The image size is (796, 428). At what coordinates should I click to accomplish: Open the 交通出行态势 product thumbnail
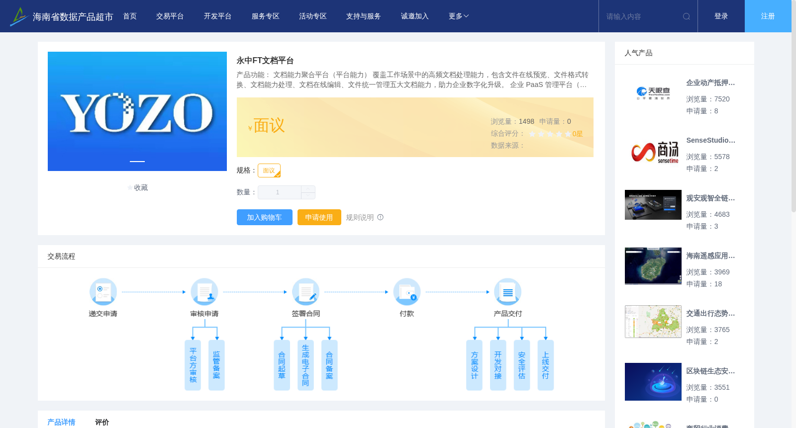(x=653, y=322)
